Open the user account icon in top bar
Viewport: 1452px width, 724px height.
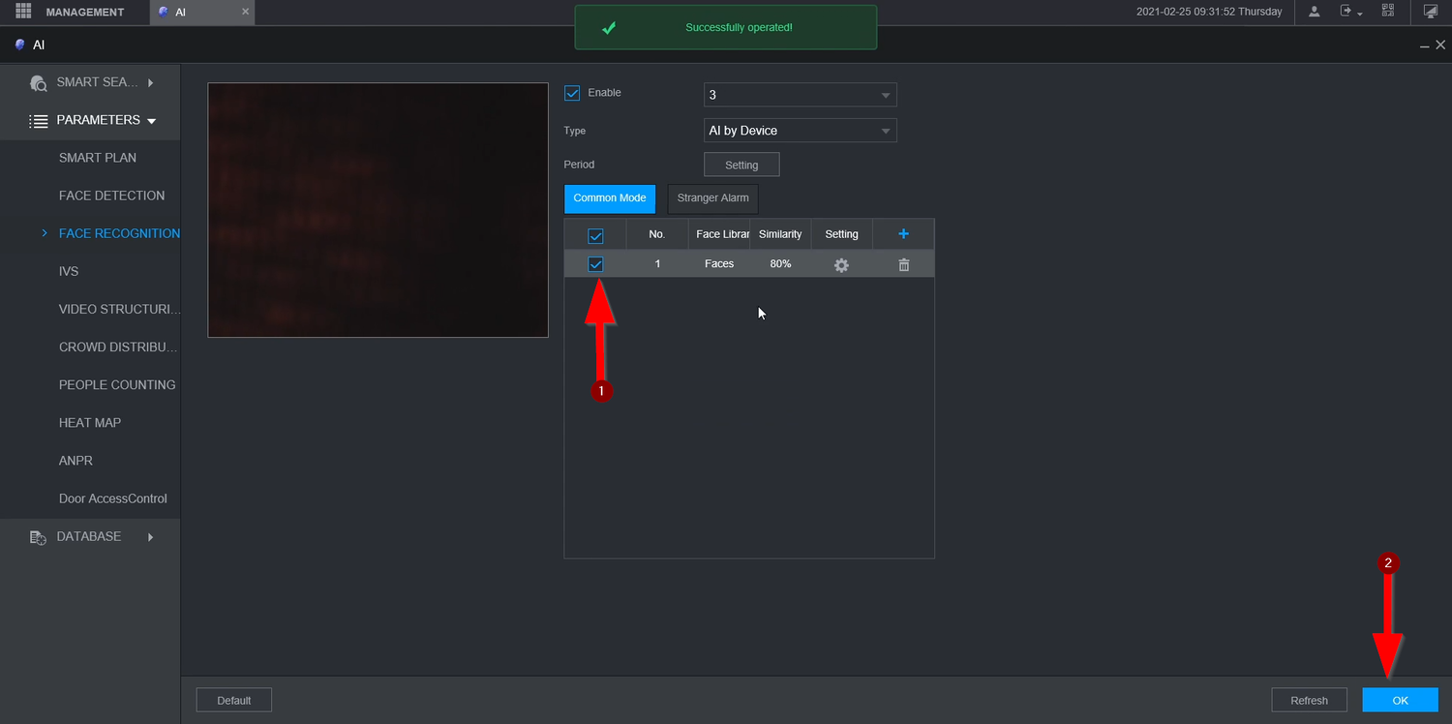[x=1314, y=12]
